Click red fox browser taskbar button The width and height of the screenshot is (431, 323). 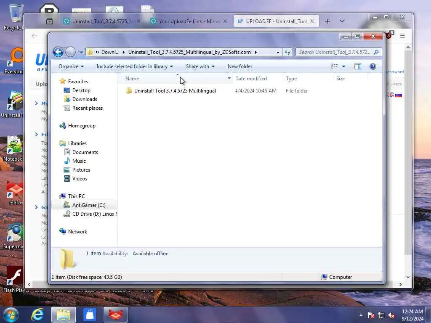[x=116, y=315]
